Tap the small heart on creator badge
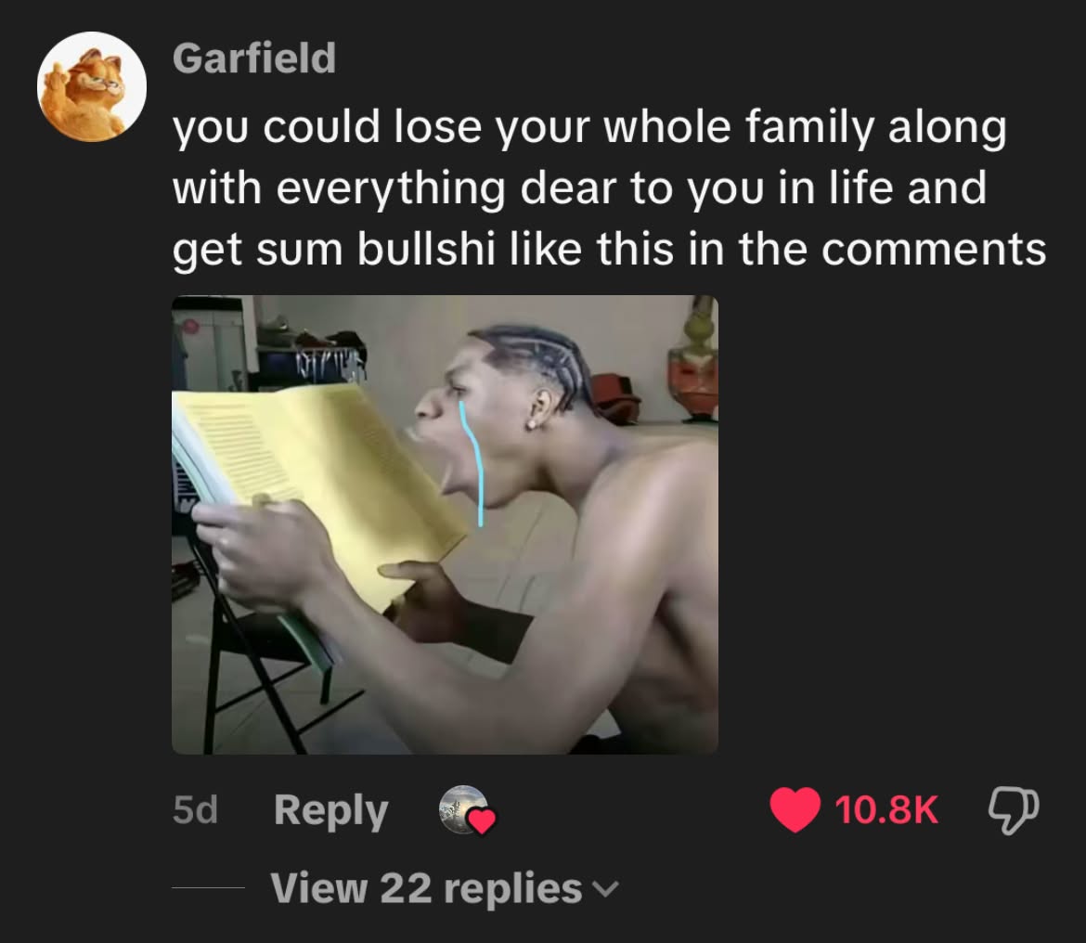 coord(482,820)
